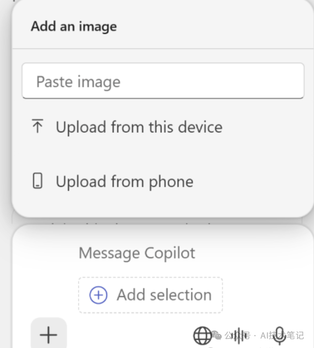Click the dashed border of Add selection chip
Viewport: 314px width, 348px height.
click(151, 277)
